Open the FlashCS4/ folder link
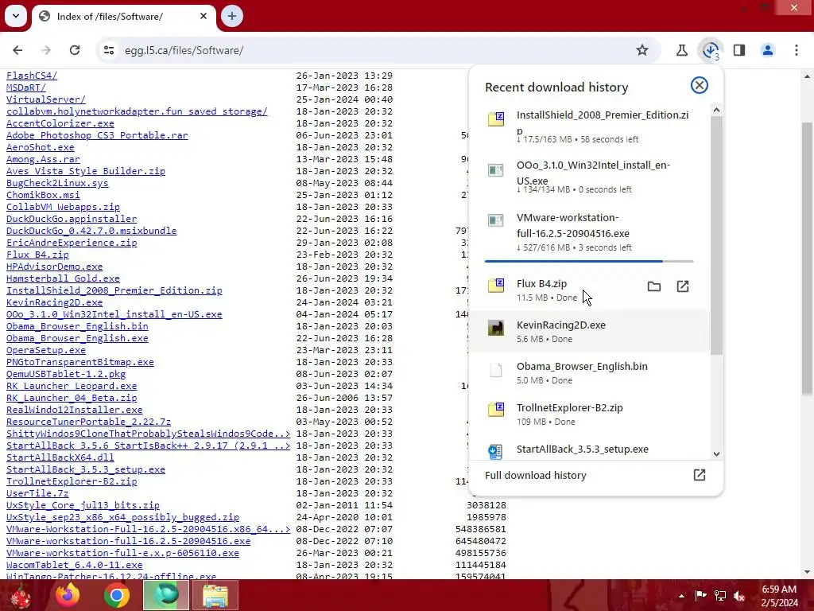 click(32, 76)
